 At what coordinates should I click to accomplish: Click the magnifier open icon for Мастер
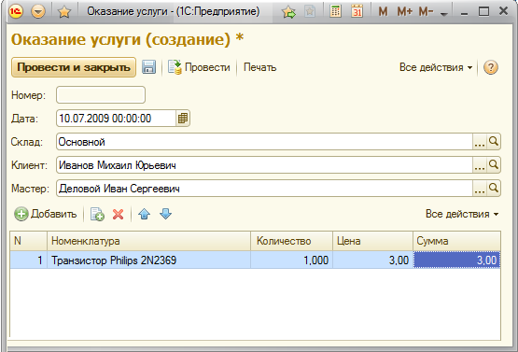[494, 188]
